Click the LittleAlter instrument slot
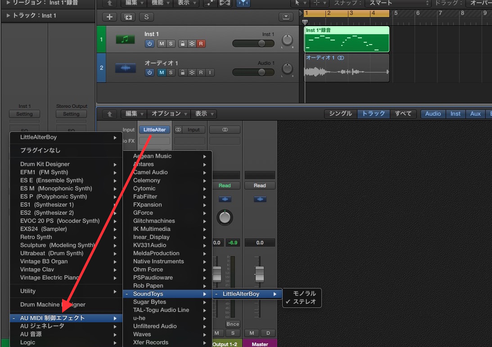 tap(154, 130)
